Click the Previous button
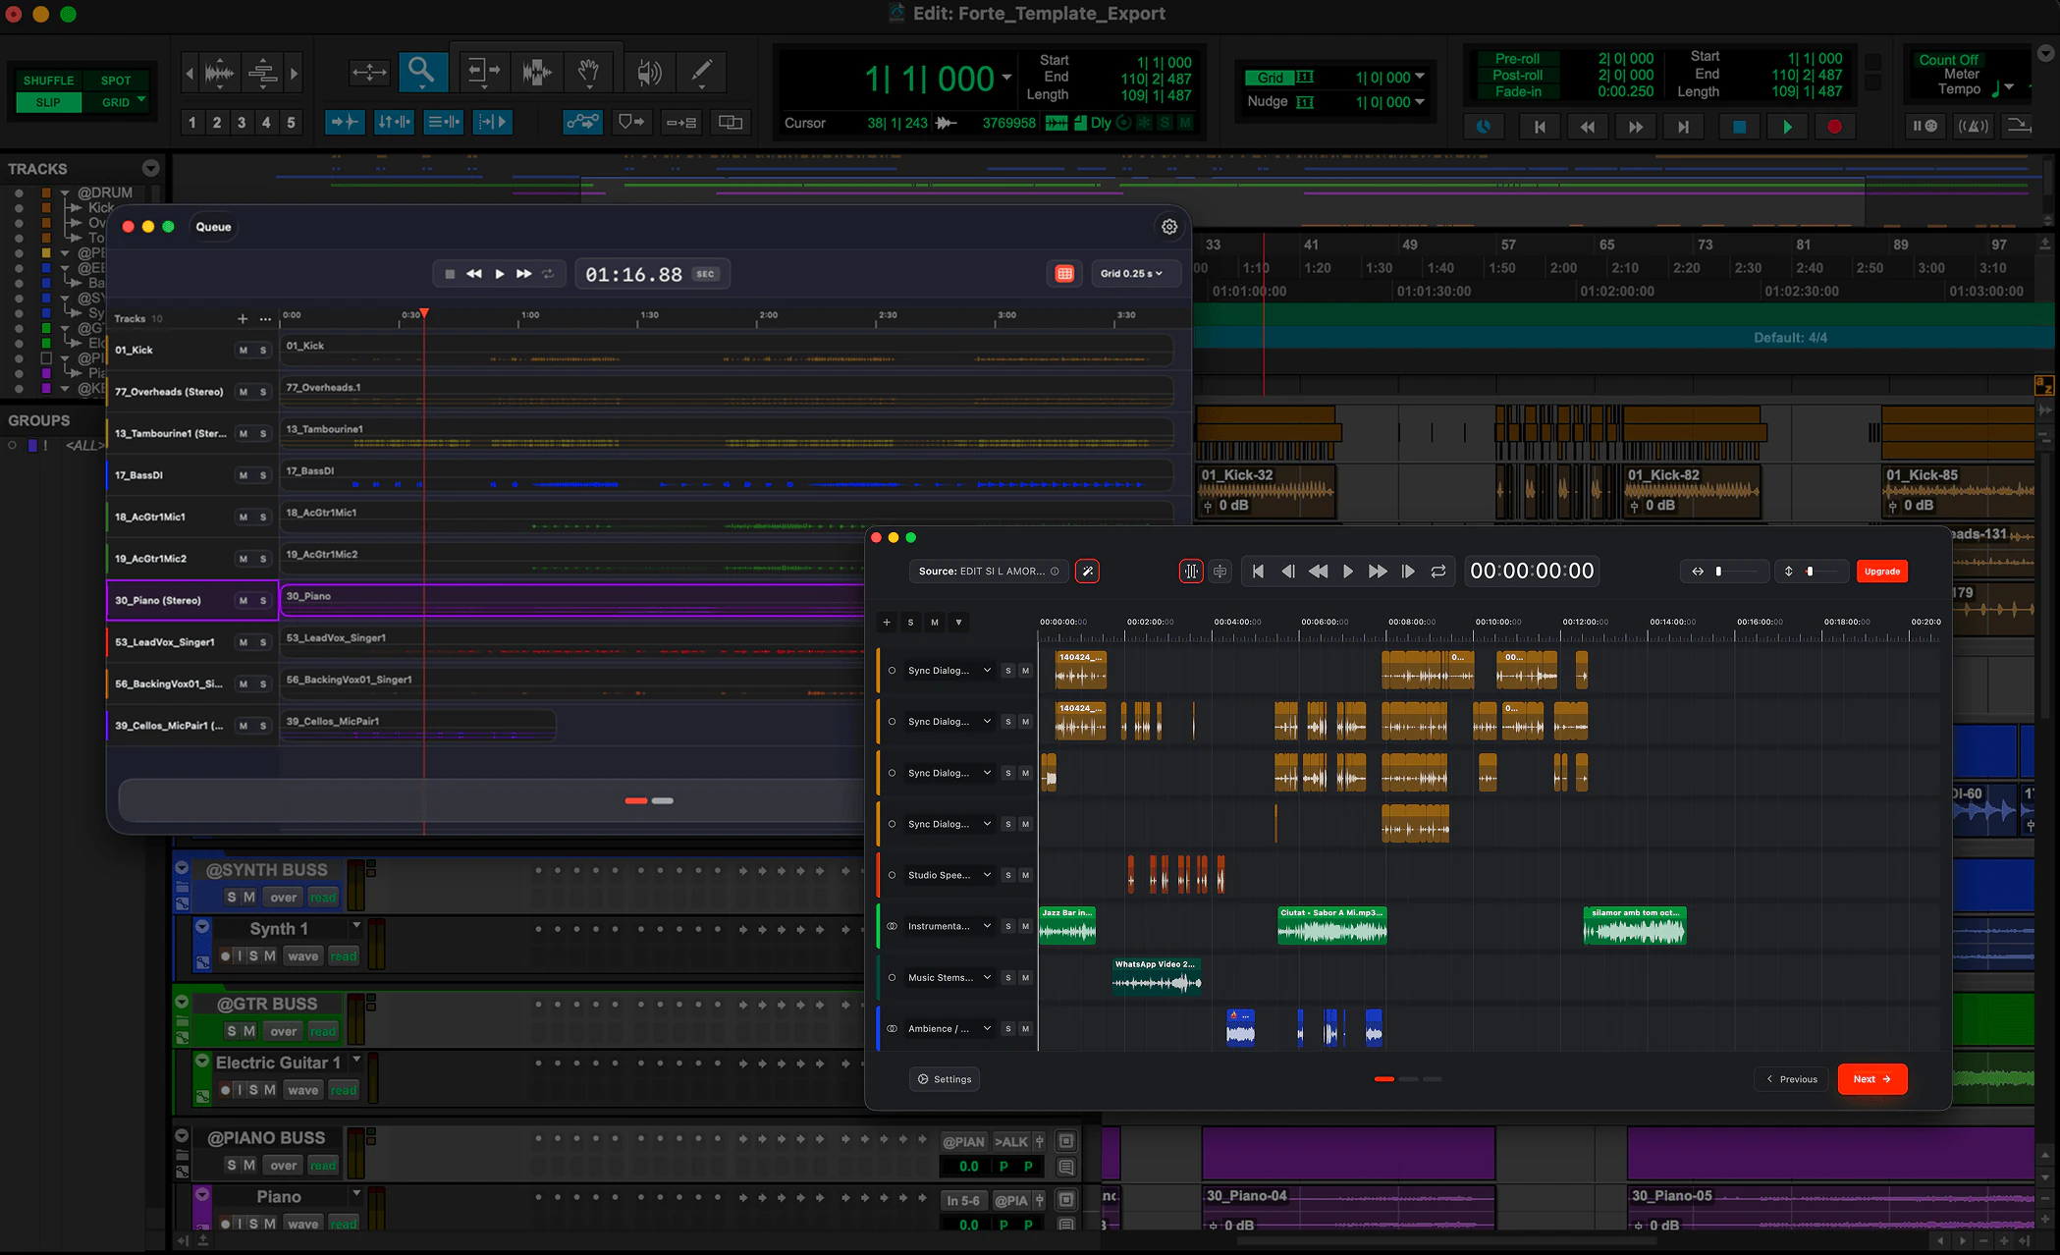This screenshot has height=1255, width=2060. click(1791, 1079)
